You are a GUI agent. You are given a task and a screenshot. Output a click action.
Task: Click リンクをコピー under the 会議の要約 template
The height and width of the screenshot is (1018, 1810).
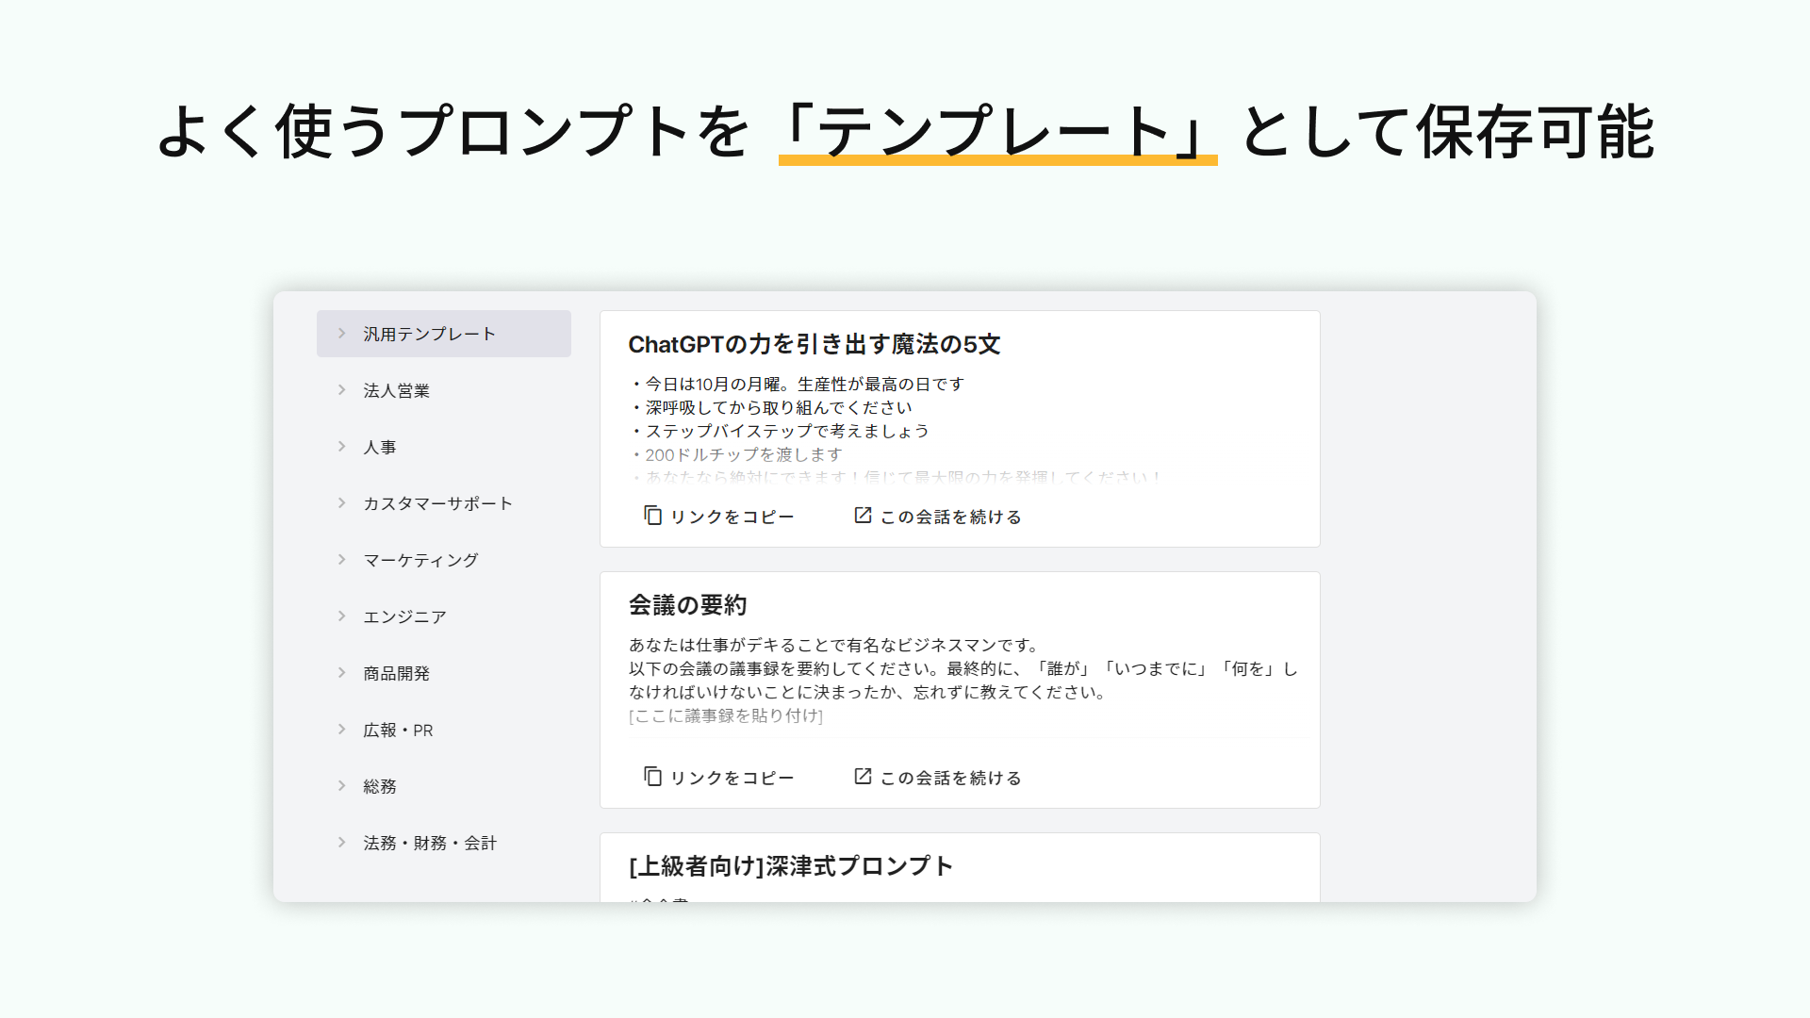[731, 777]
